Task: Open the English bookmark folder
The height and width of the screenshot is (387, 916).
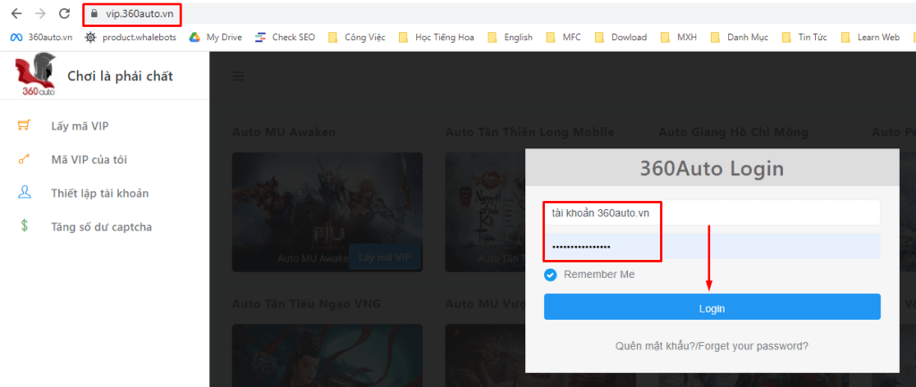Action: click(x=509, y=38)
